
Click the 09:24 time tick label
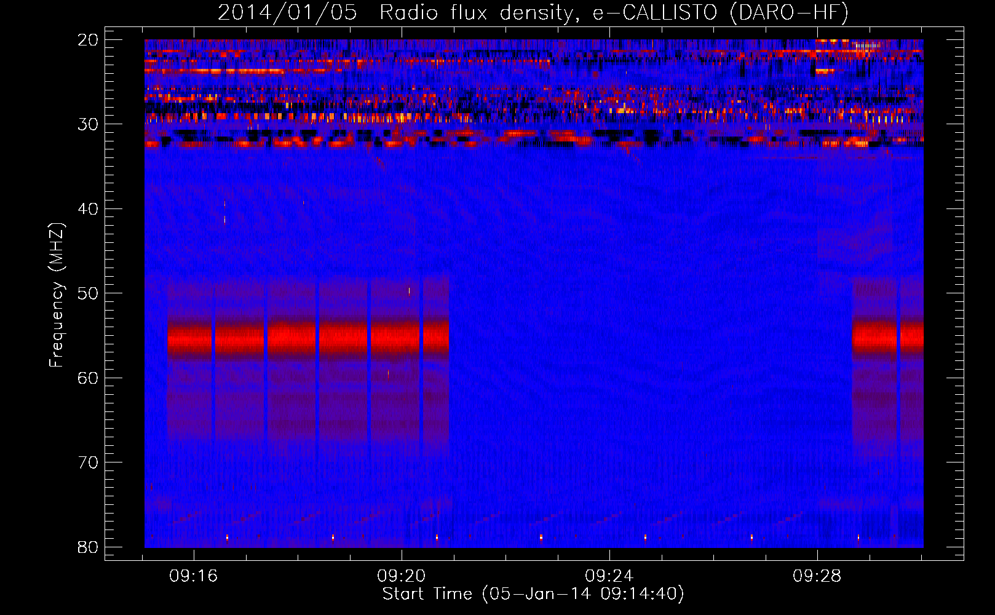point(609,576)
